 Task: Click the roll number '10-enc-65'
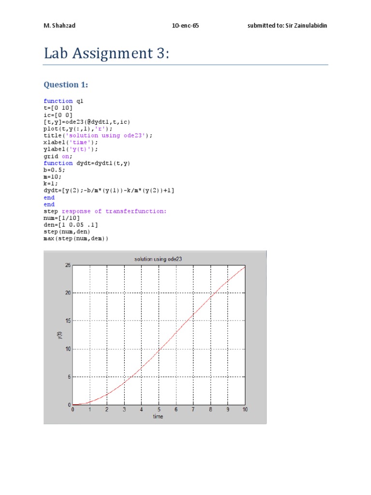(x=185, y=26)
